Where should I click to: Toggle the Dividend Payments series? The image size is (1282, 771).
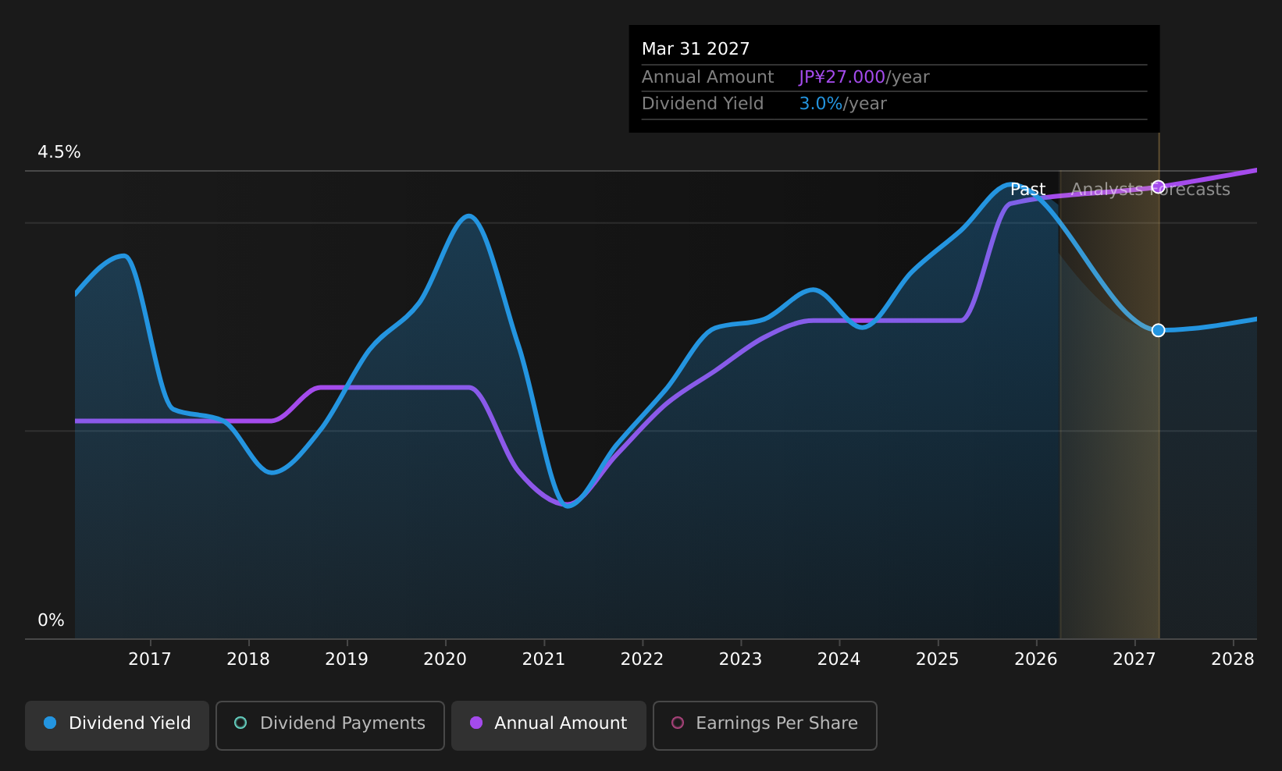click(330, 725)
